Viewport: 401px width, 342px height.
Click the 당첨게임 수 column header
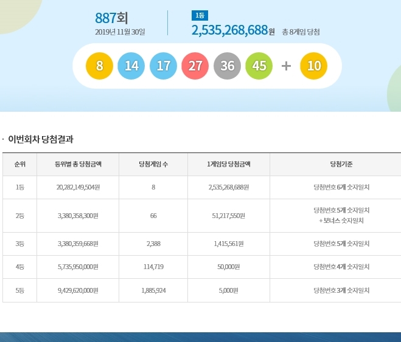coord(153,164)
